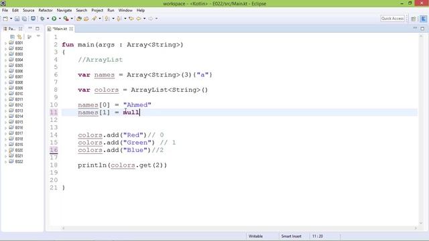The image size is (429, 241).
Task: Minimize the editor area
Action: click(x=415, y=28)
